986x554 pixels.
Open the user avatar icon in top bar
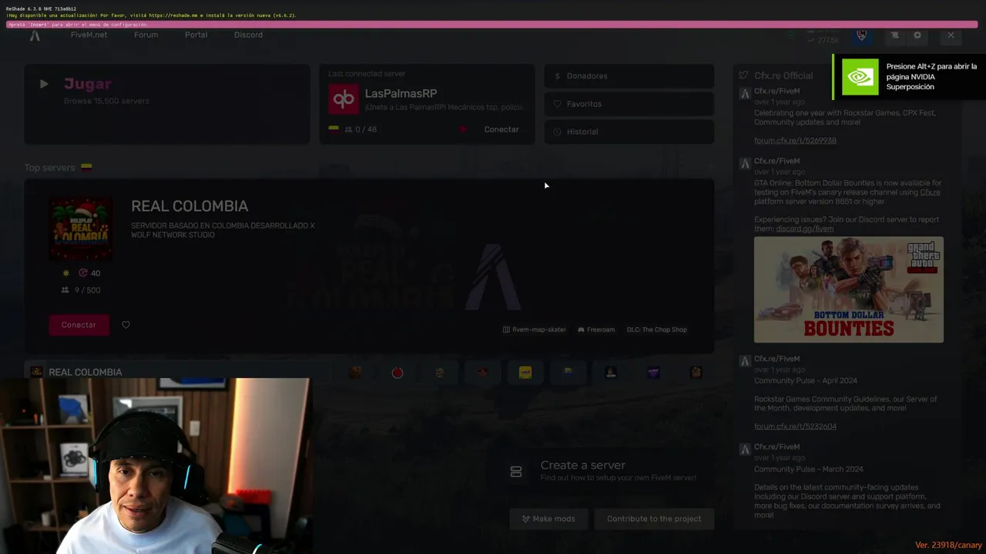[861, 35]
